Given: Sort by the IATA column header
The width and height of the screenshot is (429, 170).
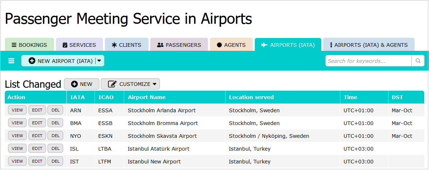Looking at the screenshot, I should point(77,97).
